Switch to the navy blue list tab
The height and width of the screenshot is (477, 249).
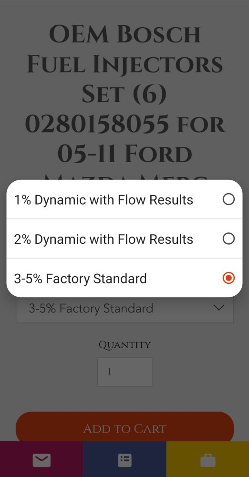[125, 459]
